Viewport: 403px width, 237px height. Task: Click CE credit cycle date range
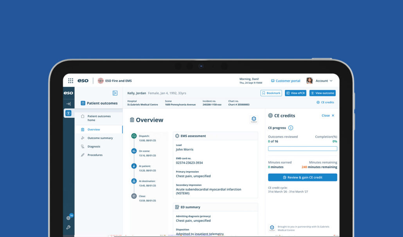tap(288, 192)
